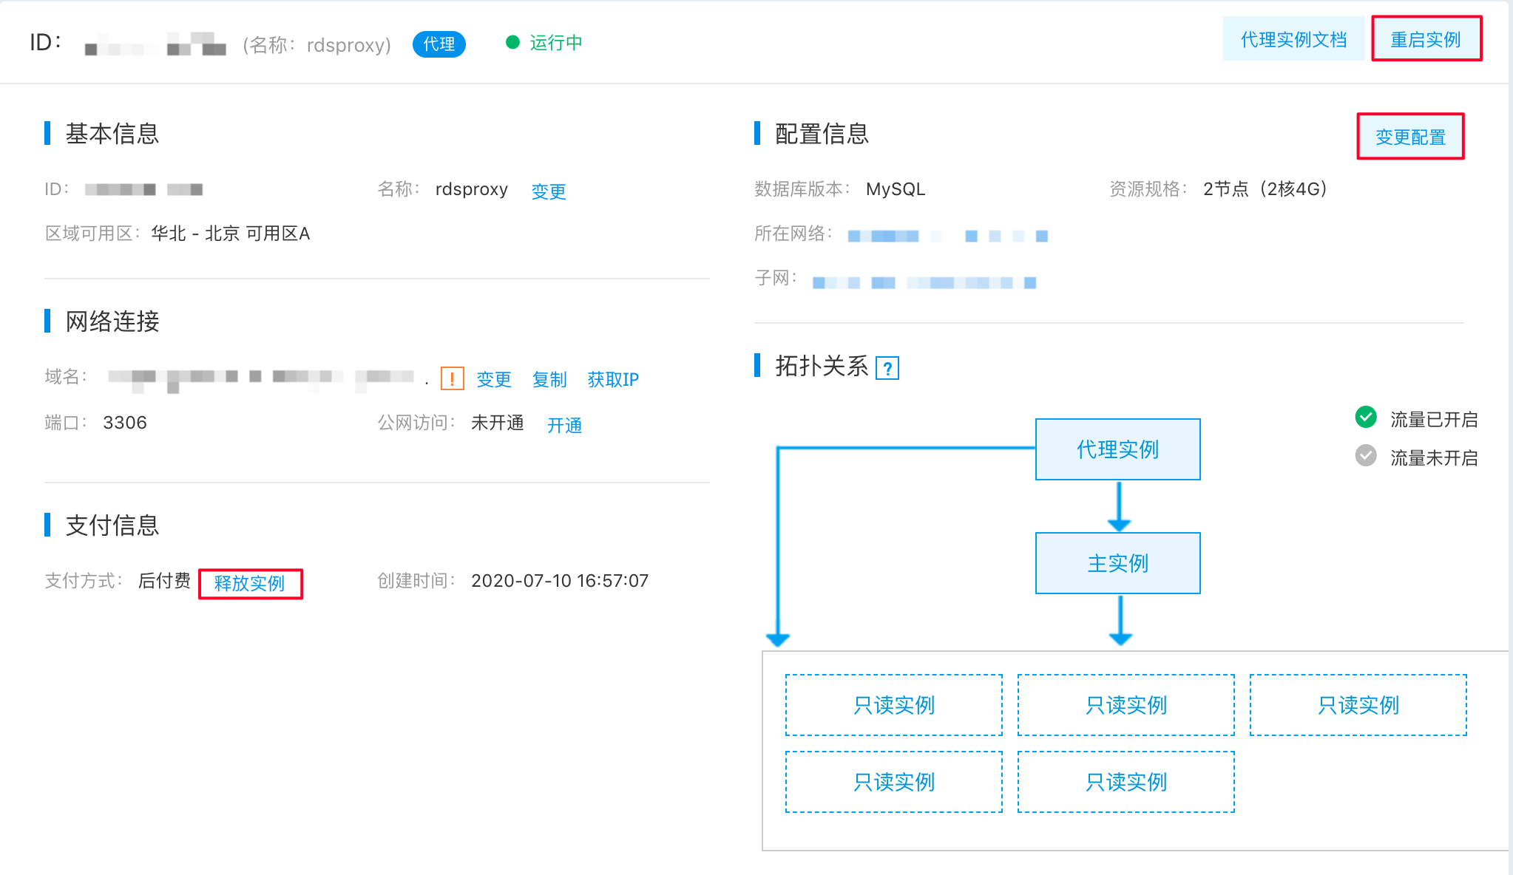Click the 获取IP link

(x=613, y=379)
